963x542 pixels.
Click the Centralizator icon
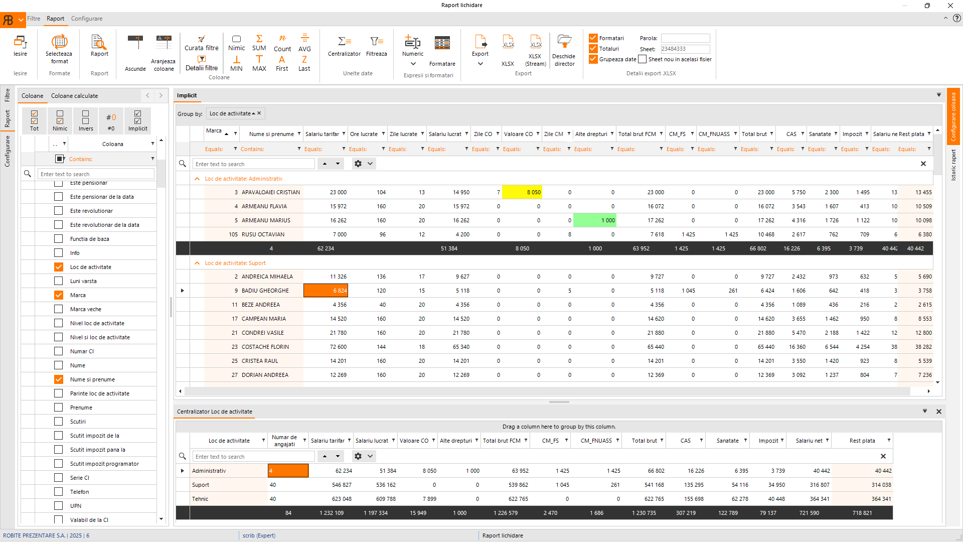[x=344, y=46]
